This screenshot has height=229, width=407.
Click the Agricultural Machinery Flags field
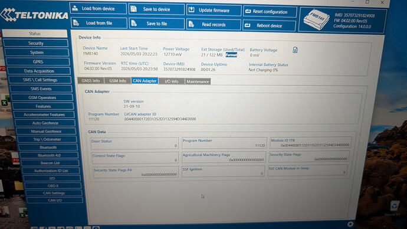click(x=224, y=157)
